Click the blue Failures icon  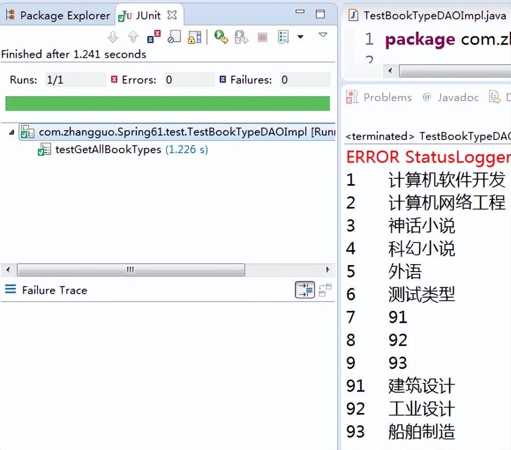coord(222,79)
